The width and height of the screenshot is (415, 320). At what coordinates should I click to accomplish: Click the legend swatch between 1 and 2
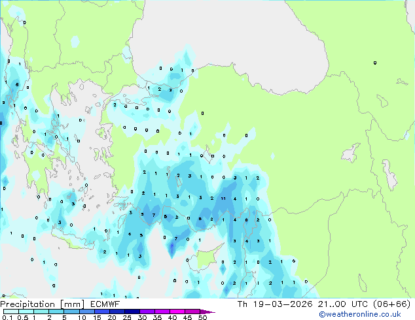[x=41, y=312]
